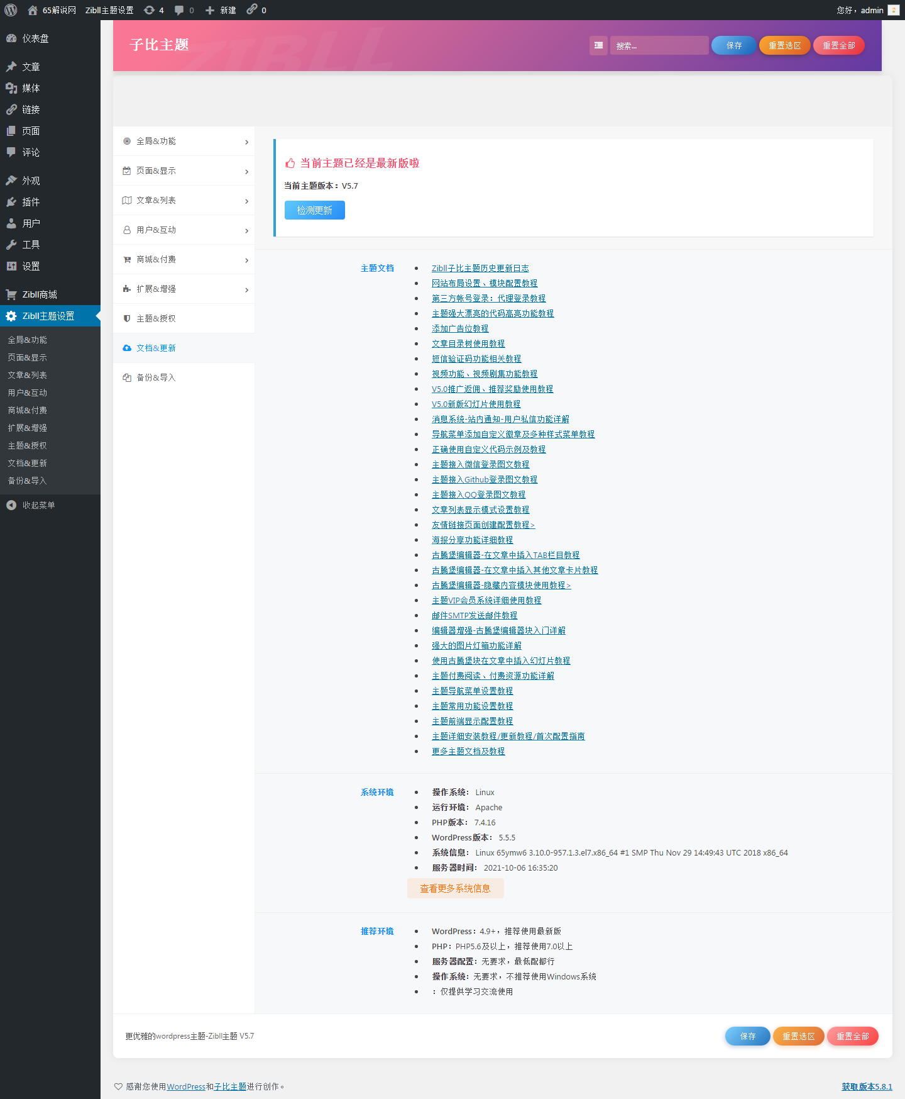This screenshot has height=1099, width=905.
Task: Click the admin avatar image
Action: (x=893, y=10)
